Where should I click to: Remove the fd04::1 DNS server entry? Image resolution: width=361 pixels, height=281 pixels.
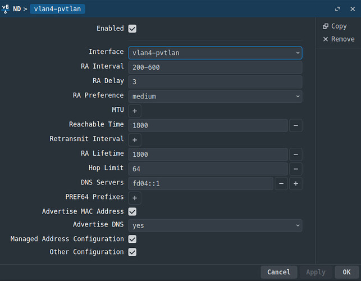pos(281,183)
